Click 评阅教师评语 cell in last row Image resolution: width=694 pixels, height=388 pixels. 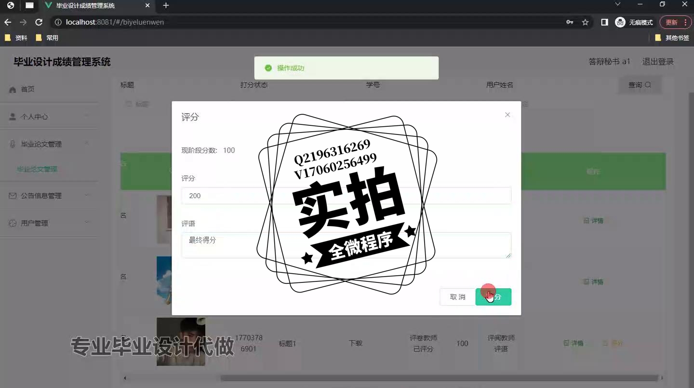(x=501, y=343)
